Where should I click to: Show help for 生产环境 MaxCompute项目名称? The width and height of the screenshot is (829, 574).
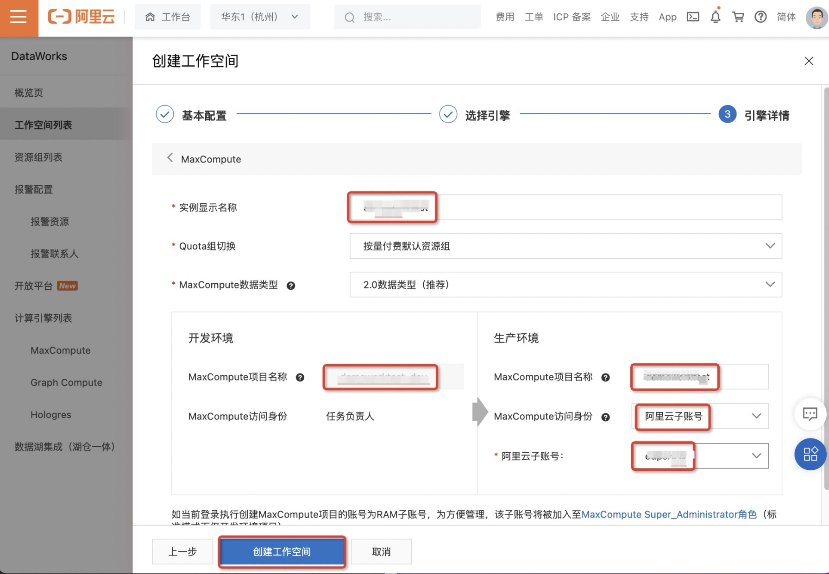(605, 378)
